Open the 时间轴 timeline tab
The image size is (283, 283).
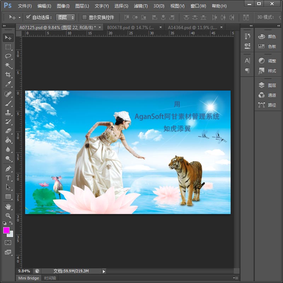point(50,278)
